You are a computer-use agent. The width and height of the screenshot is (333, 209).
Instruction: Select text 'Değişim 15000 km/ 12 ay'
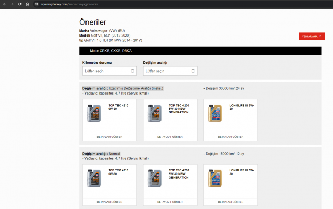[225, 154]
